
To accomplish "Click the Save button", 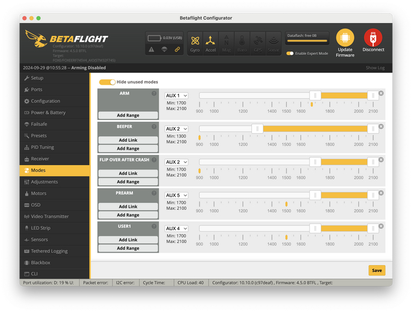I will coord(377,270).
